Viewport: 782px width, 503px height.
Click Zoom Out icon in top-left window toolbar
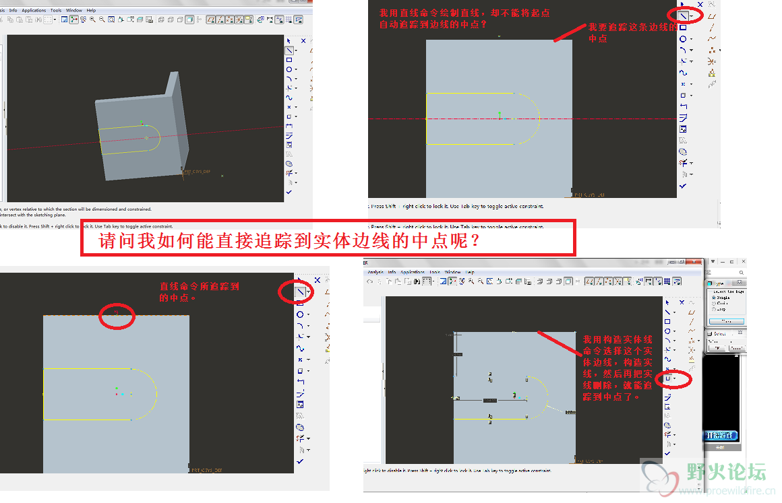pos(102,20)
